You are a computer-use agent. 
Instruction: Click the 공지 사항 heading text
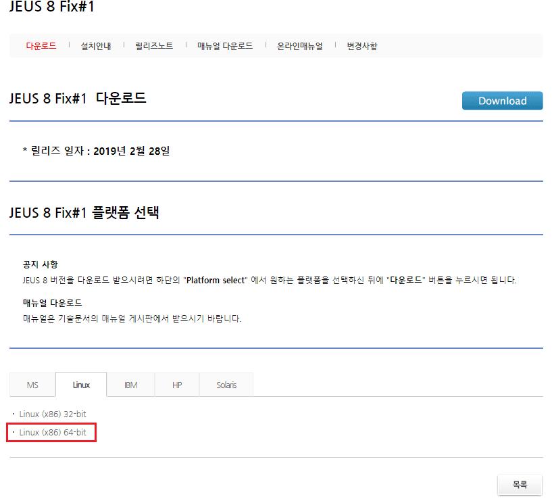coord(40,264)
